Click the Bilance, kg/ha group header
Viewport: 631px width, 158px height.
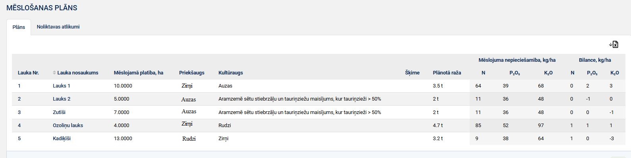pos(595,60)
